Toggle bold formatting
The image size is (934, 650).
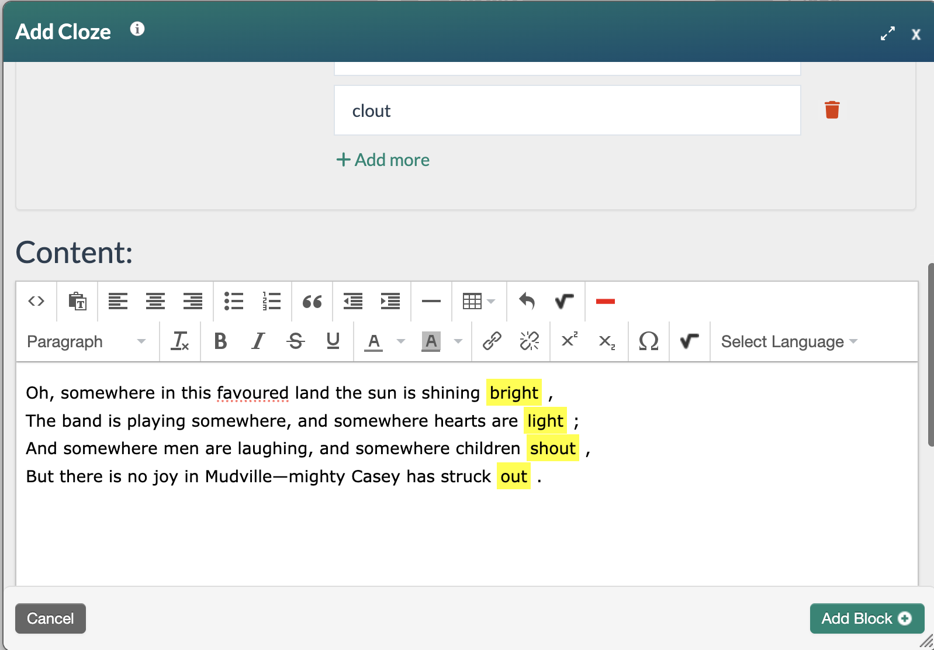point(220,341)
